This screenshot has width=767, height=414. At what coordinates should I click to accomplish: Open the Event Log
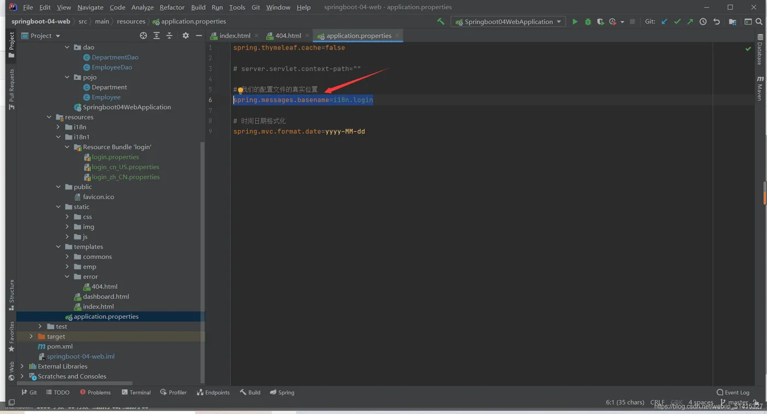(x=733, y=392)
